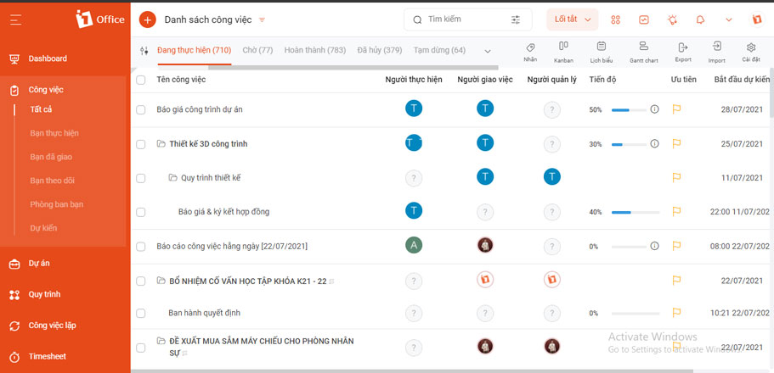Tick the checkbox for Báo giá công trình dự án
Image resolution: width=774 pixels, height=373 pixels.
[x=141, y=110]
